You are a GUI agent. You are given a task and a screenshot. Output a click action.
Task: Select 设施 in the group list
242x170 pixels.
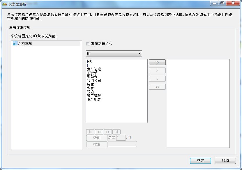pyautogui.click(x=91, y=92)
